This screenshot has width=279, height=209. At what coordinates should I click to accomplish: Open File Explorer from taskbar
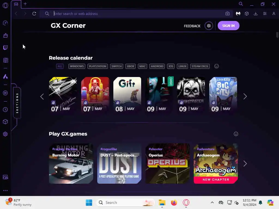pyautogui.click(x=162, y=202)
